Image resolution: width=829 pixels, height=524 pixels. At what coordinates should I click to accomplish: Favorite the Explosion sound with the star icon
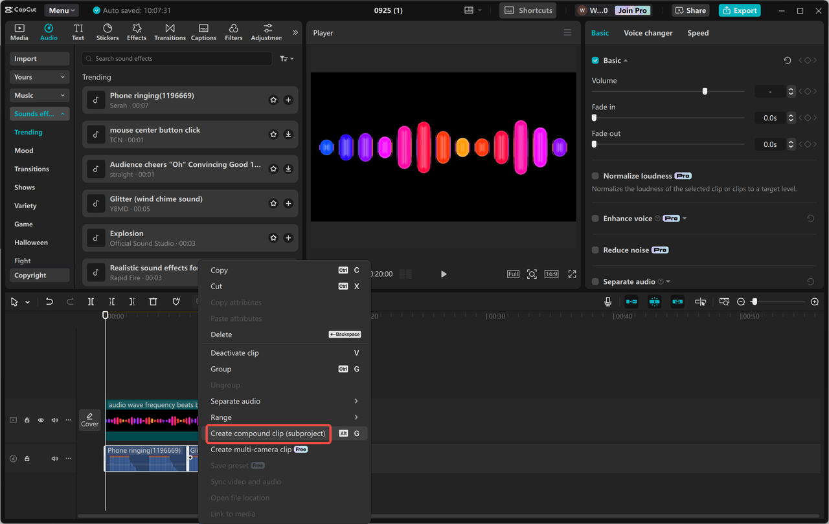tap(273, 237)
